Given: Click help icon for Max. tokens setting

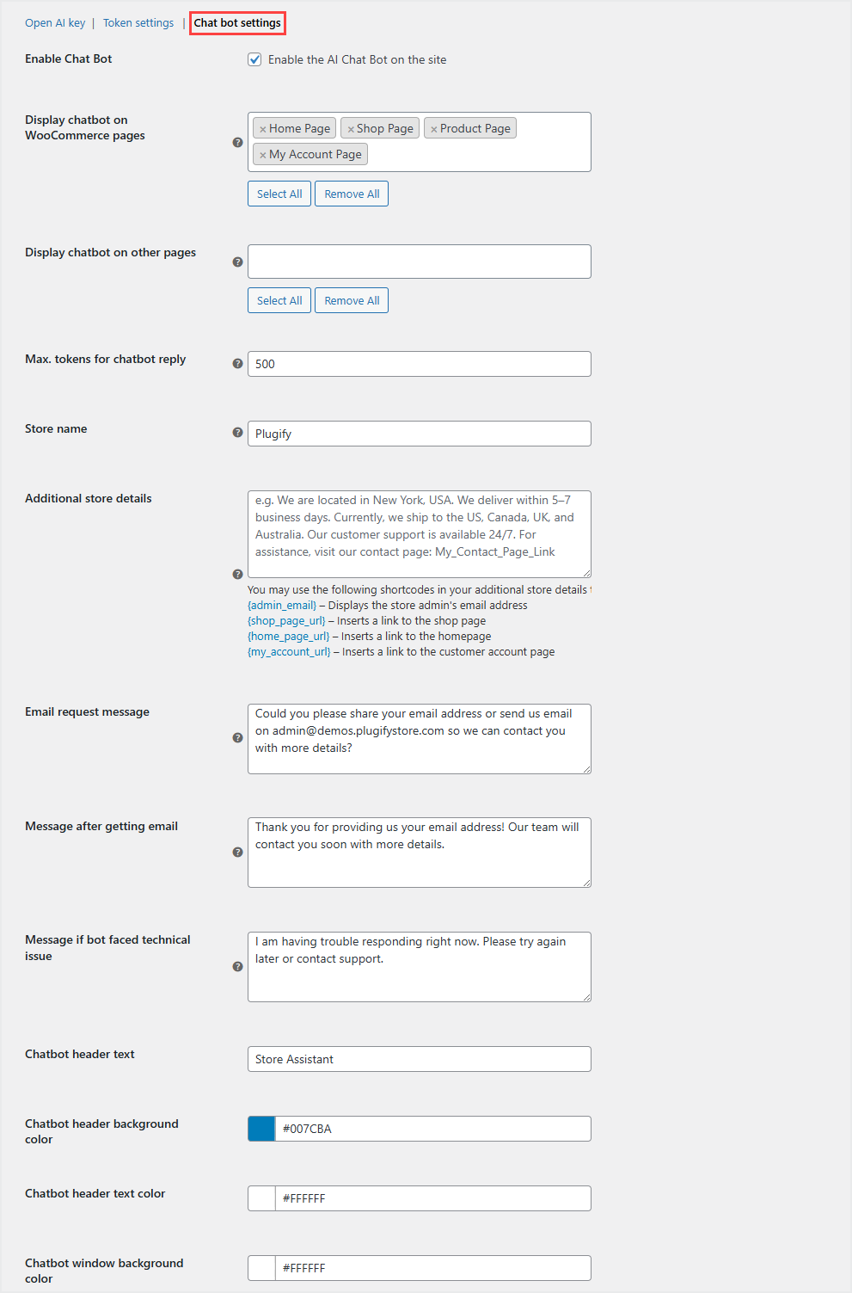Looking at the screenshot, I should [238, 364].
